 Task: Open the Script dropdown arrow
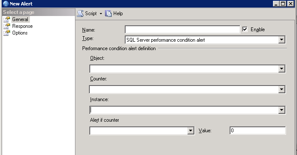click(101, 13)
